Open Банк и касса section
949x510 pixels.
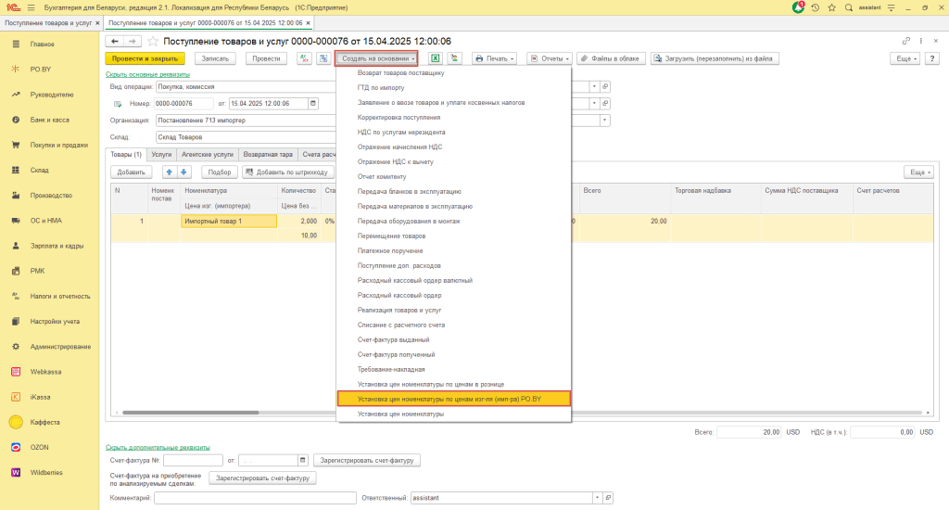click(50, 120)
